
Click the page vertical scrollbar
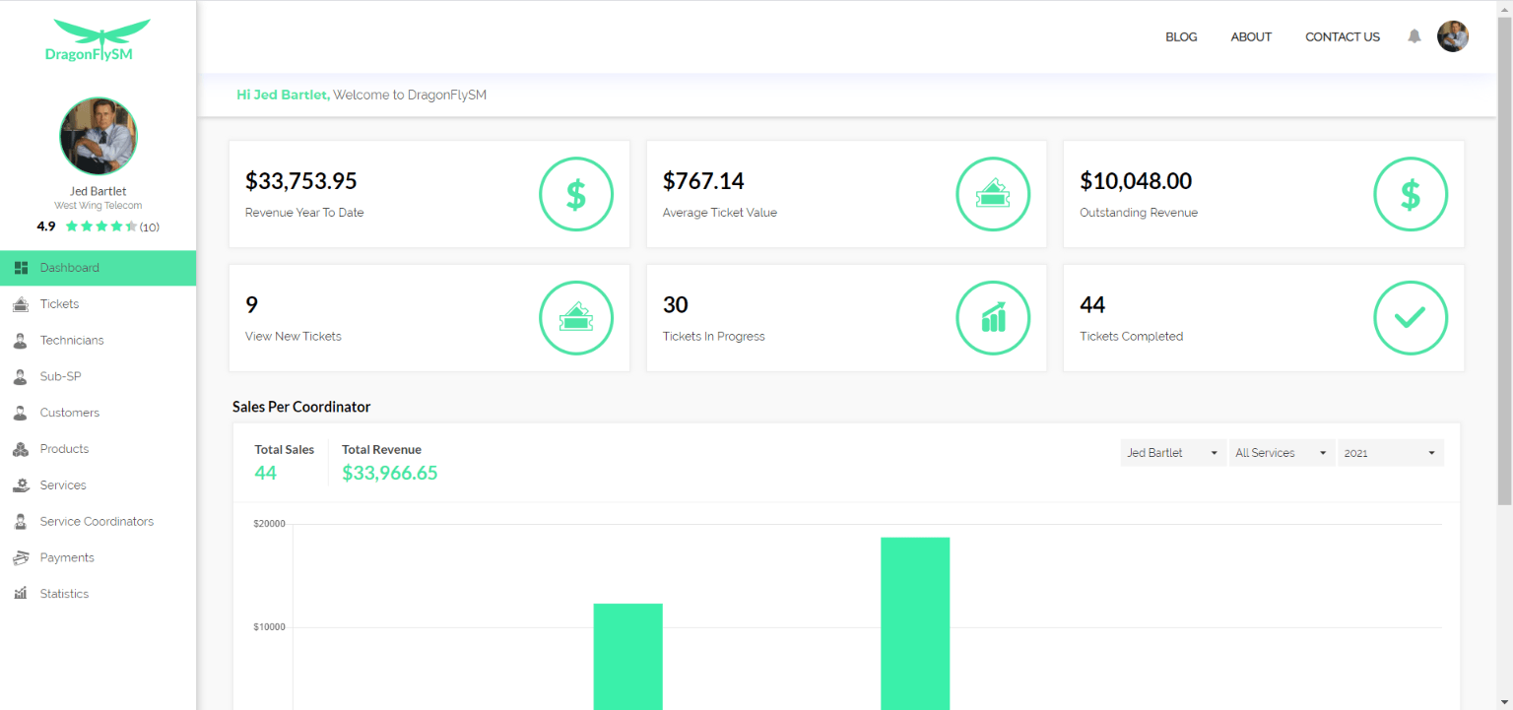coord(1504,261)
